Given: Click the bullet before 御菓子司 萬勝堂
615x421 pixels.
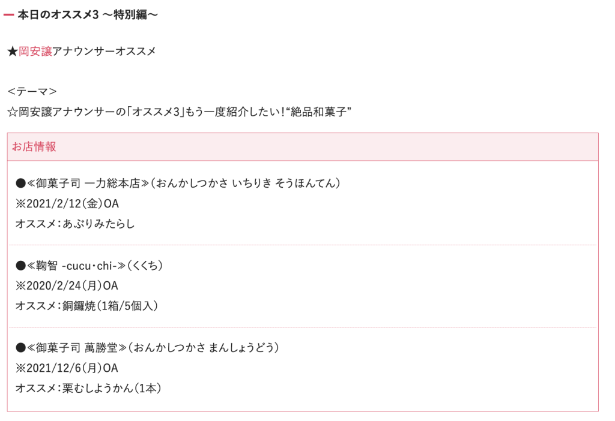Looking at the screenshot, I should tap(21, 348).
